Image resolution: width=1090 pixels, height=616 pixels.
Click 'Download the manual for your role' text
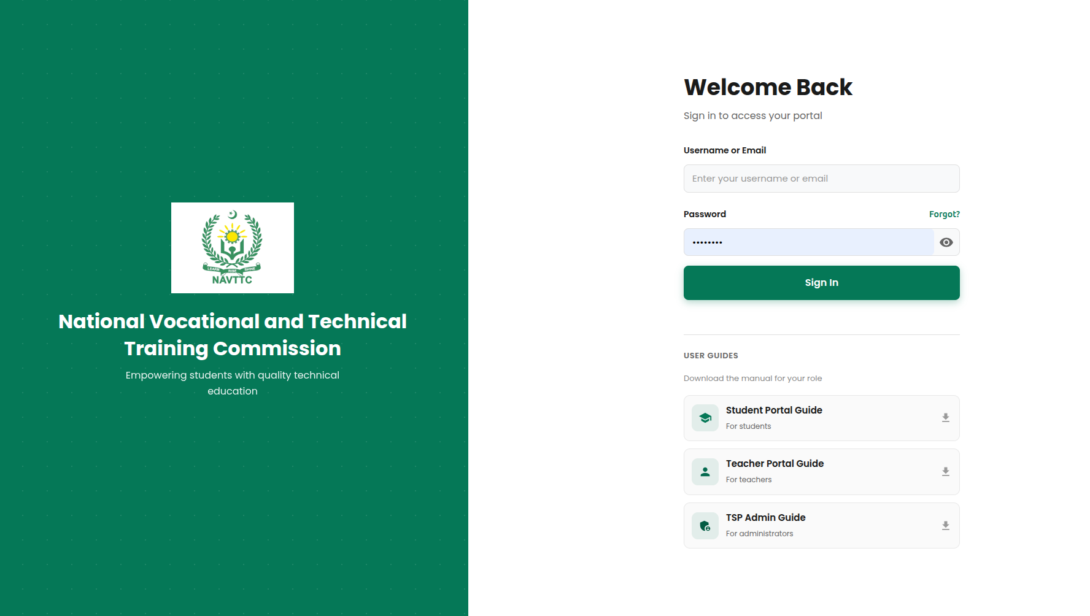[x=753, y=378]
